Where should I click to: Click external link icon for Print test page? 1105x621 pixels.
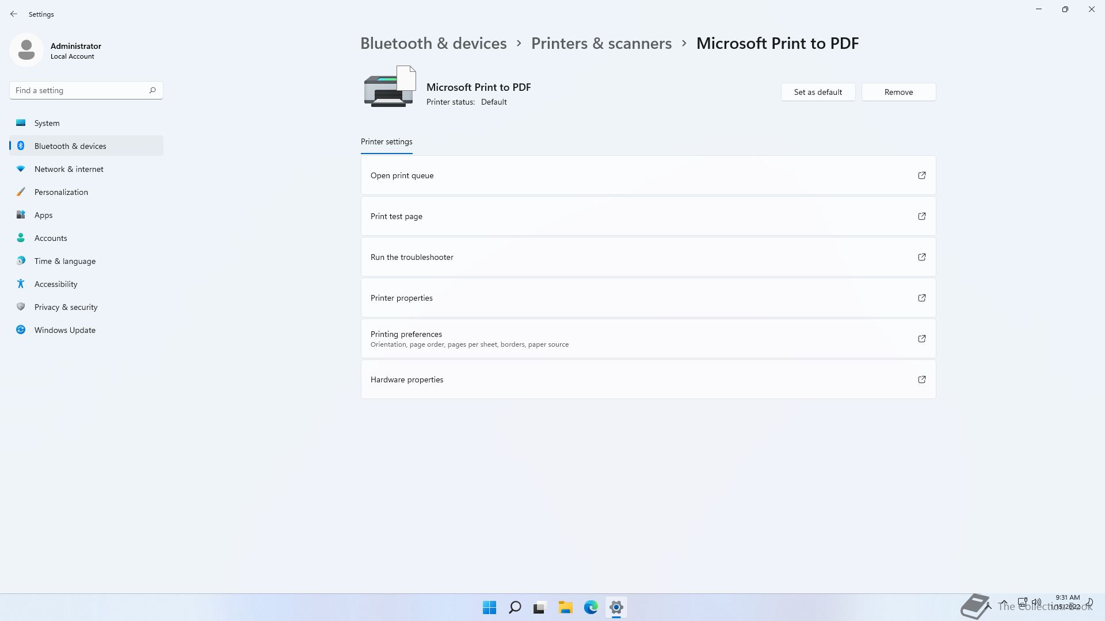922,216
